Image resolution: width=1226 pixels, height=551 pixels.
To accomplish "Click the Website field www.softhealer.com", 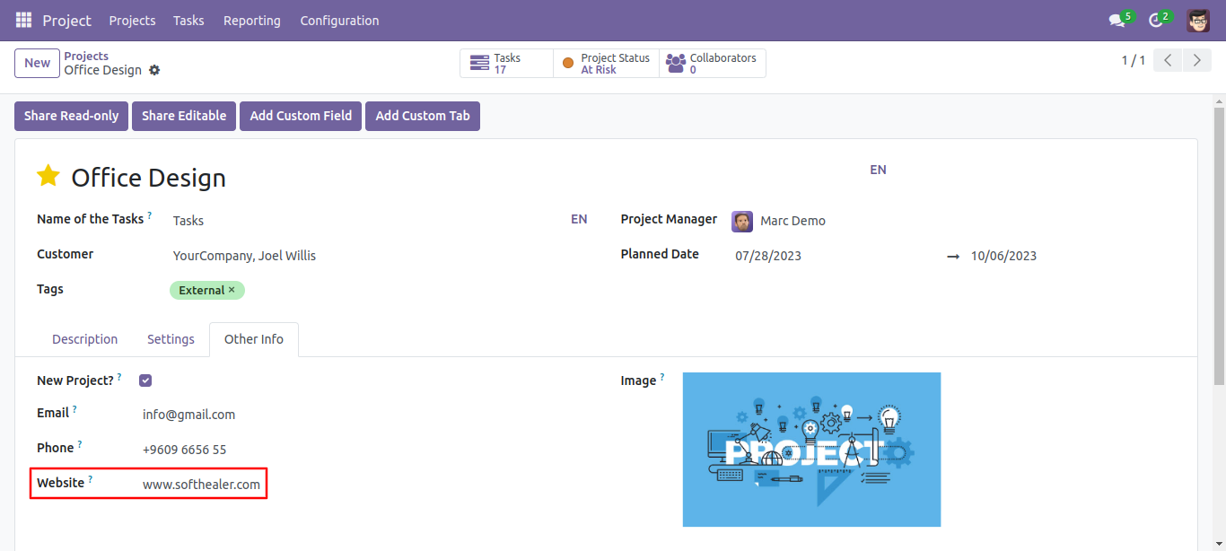I will pos(201,485).
